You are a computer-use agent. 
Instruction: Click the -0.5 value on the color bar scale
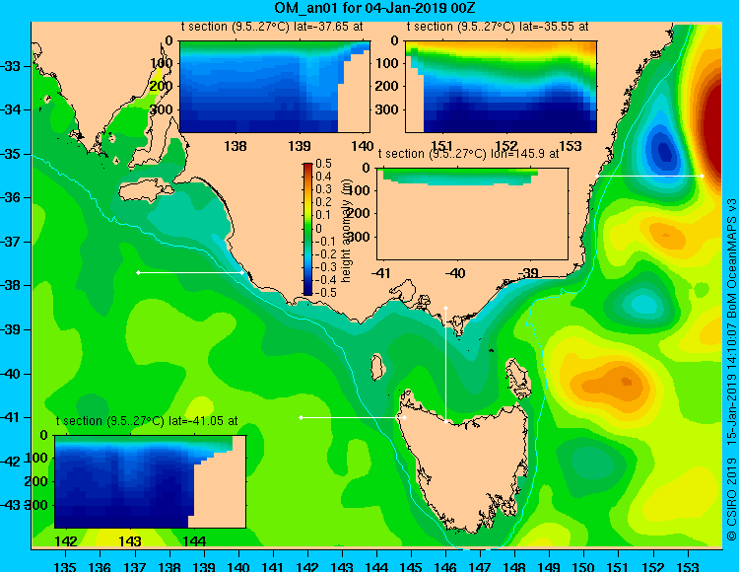(326, 292)
